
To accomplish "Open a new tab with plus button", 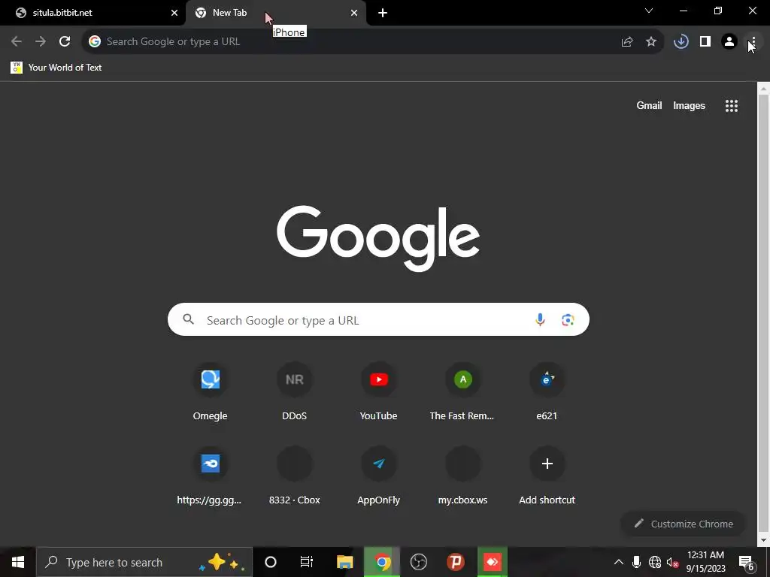I will click(383, 13).
